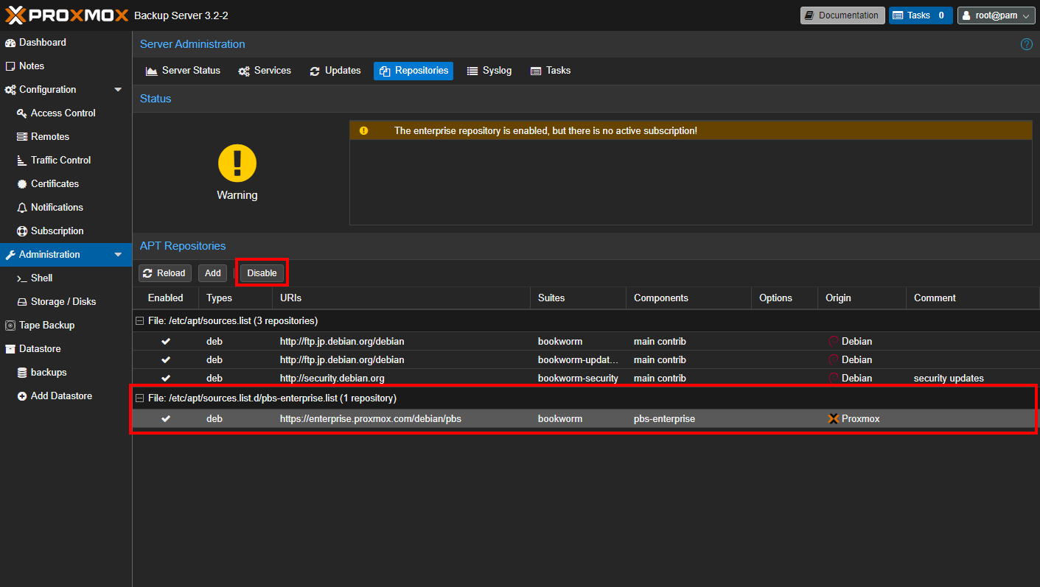1040x587 pixels.
Task: Open the backups datastore
Action: pyautogui.click(x=49, y=373)
